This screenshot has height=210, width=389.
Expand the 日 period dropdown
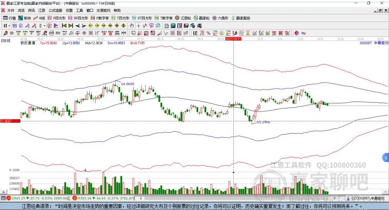tap(9, 26)
